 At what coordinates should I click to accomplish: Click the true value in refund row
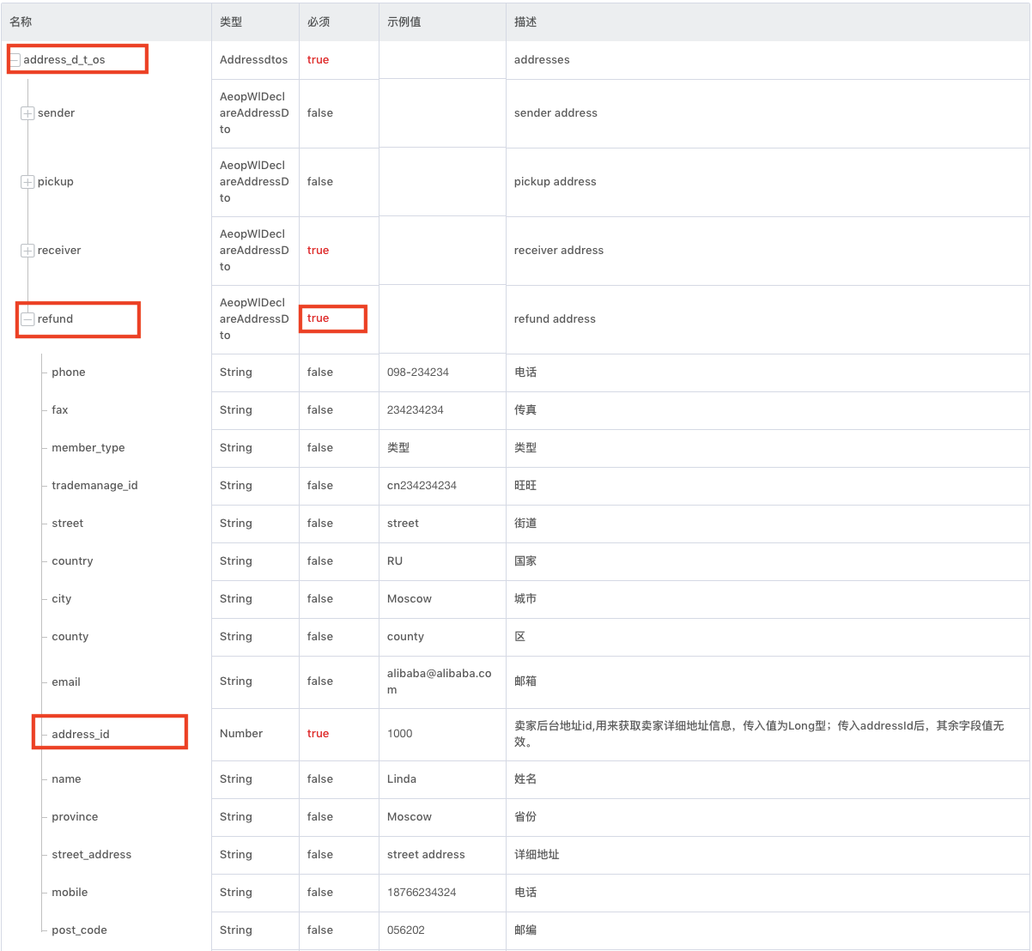pyautogui.click(x=319, y=318)
